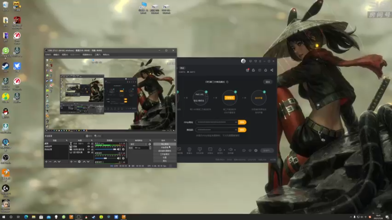The image size is (392, 220).
Task: Show hidden rtmp address with eye icon
Action: pos(236,122)
